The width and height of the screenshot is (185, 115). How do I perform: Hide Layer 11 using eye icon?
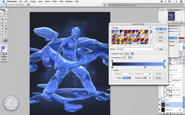pos(159,100)
